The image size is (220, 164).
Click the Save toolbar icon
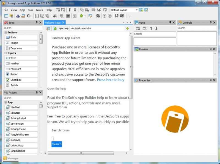click(x=36, y=16)
